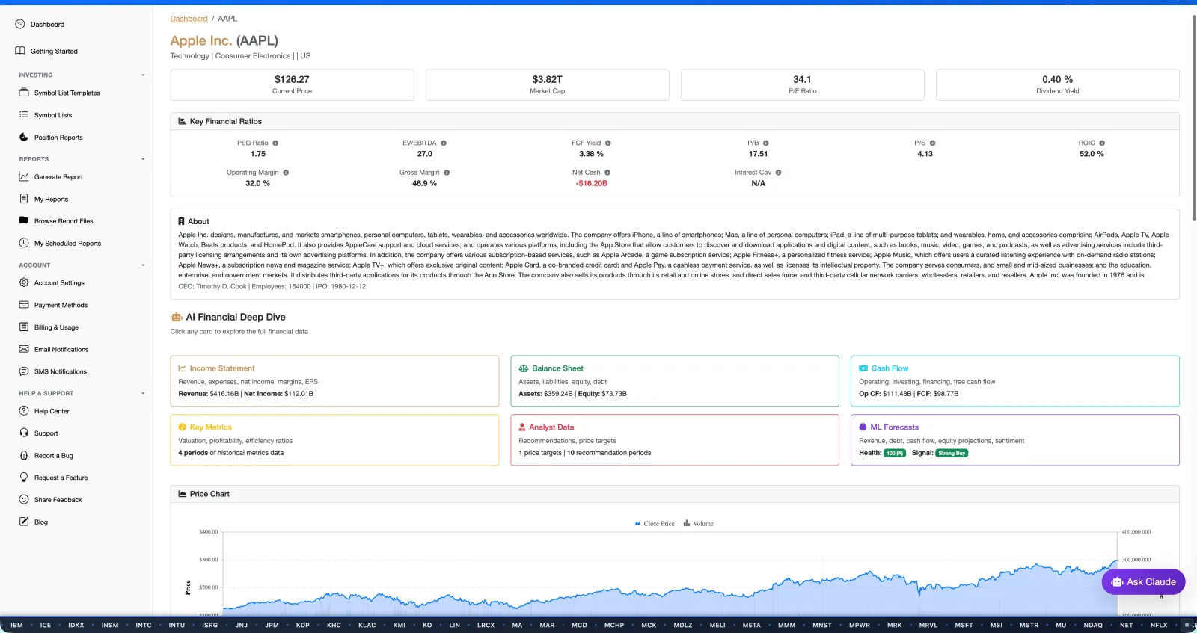
Task: Open the ML Forecasts card
Action: tap(1015, 440)
